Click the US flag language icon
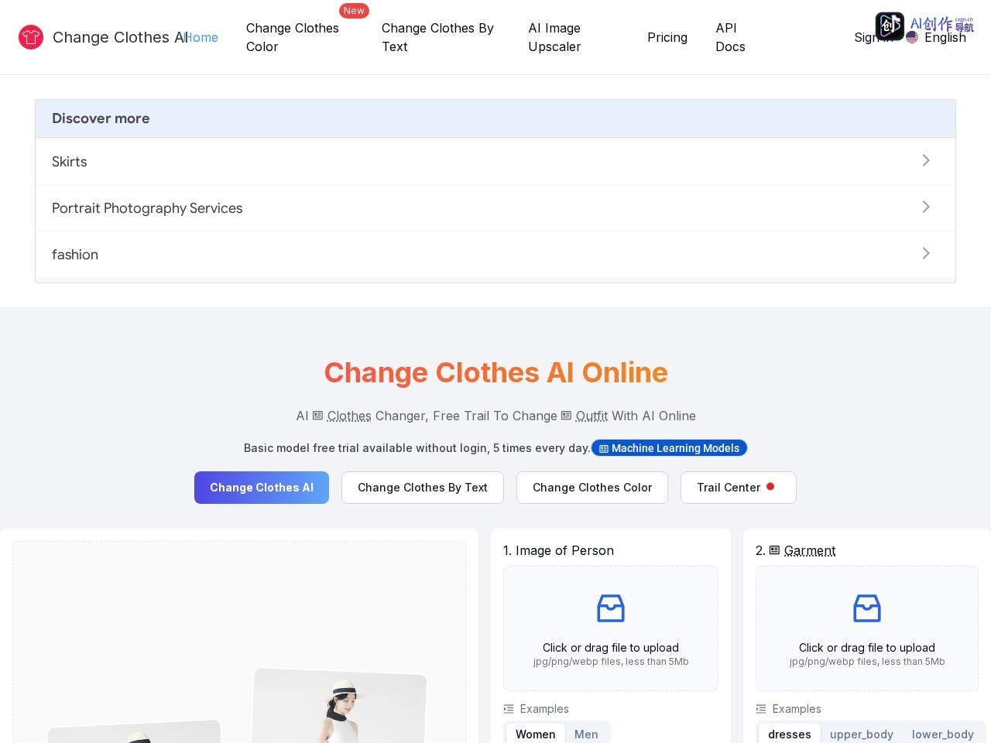 (x=912, y=37)
